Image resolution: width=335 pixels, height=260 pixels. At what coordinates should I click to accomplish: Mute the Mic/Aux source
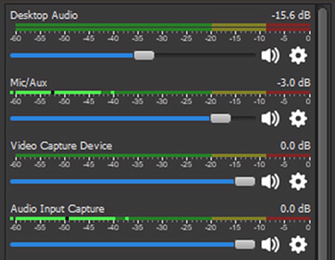(x=270, y=118)
